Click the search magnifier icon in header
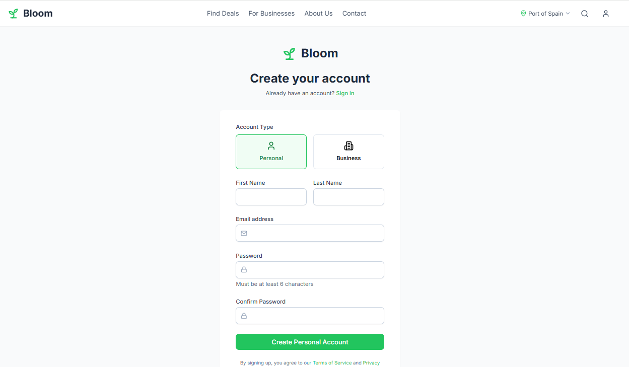Image resolution: width=629 pixels, height=367 pixels. click(585, 14)
